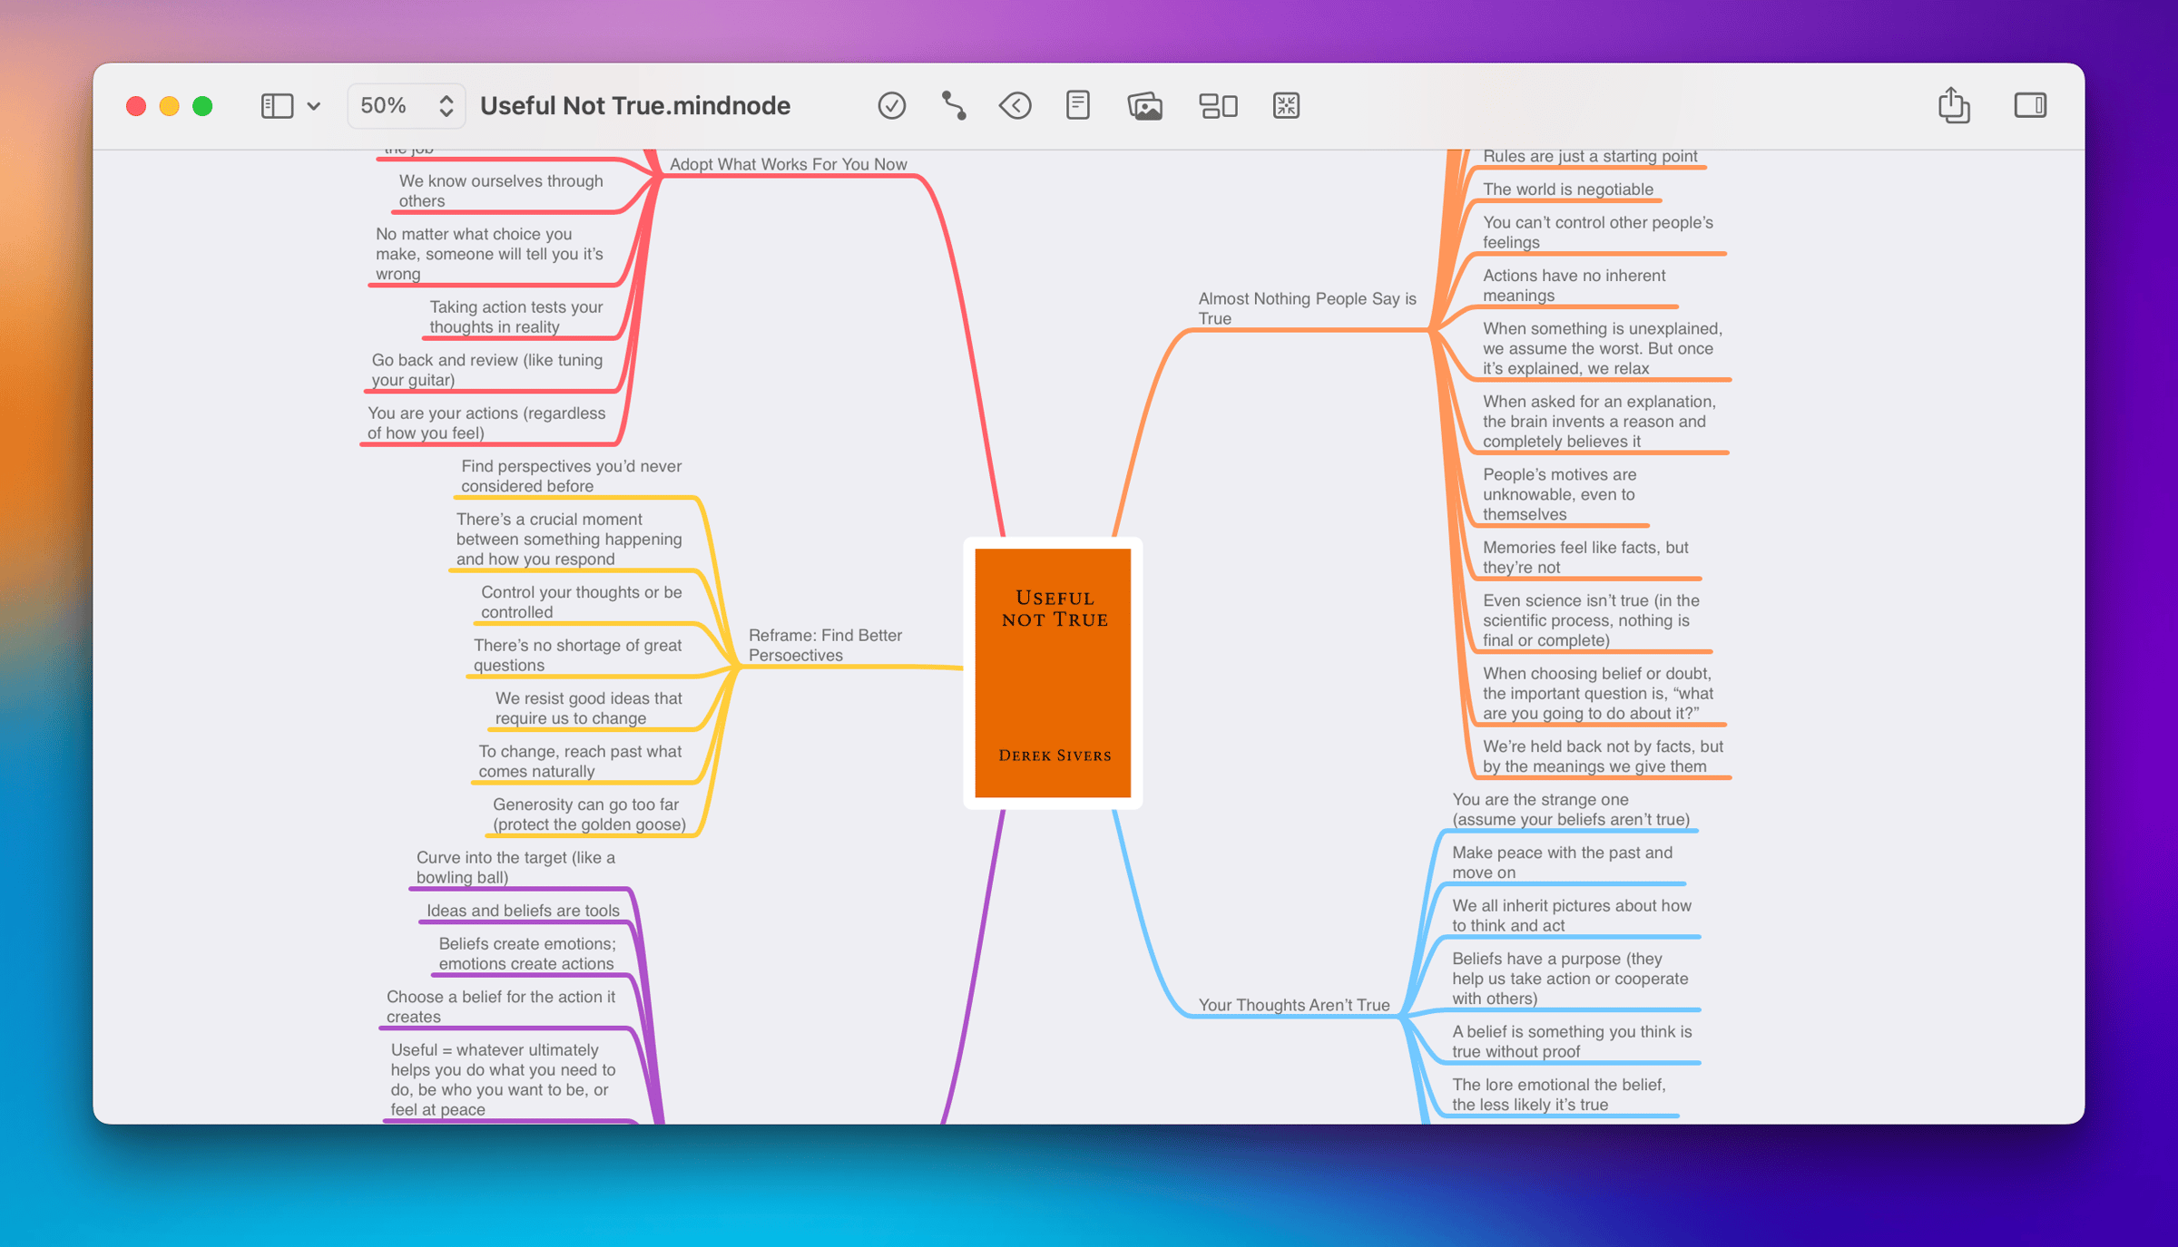Select node You are the strange one

tap(1571, 810)
